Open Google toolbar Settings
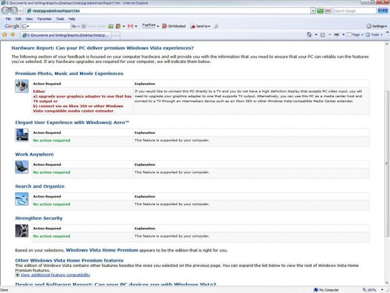The height and width of the screenshot is (293, 390). point(377,26)
